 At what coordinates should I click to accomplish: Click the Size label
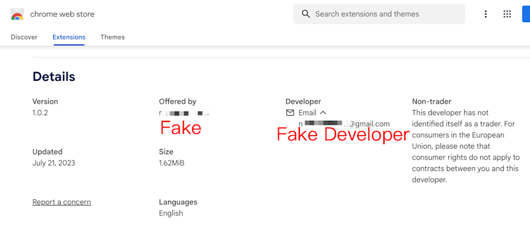[166, 152]
